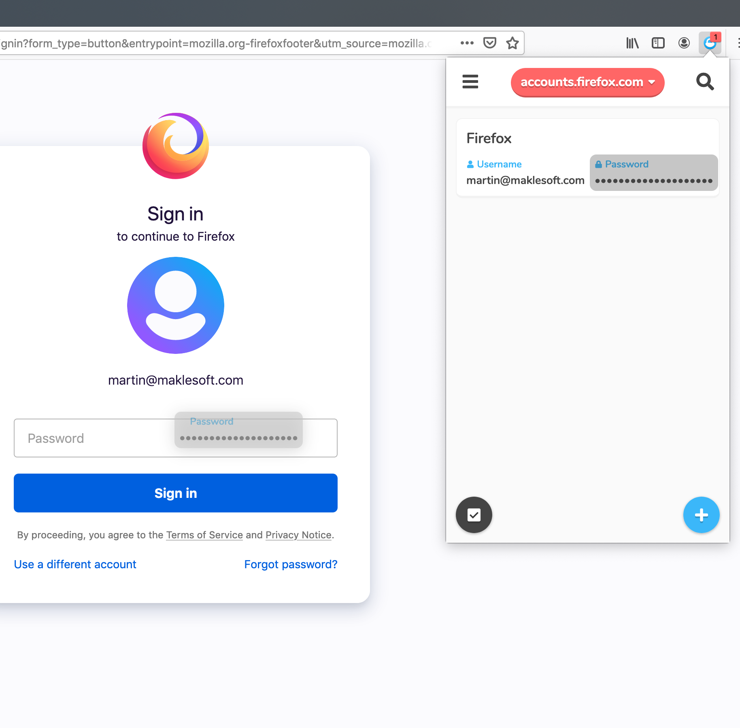This screenshot has width=740, height=728.
Task: Copy the Username martin@maklesoft.com field
Action: point(525,173)
